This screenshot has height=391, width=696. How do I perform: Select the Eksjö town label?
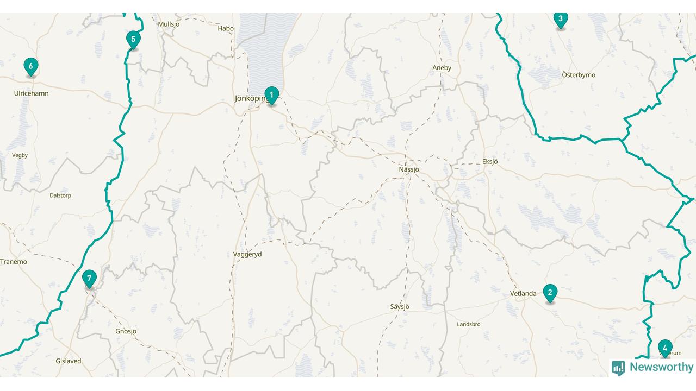click(490, 161)
